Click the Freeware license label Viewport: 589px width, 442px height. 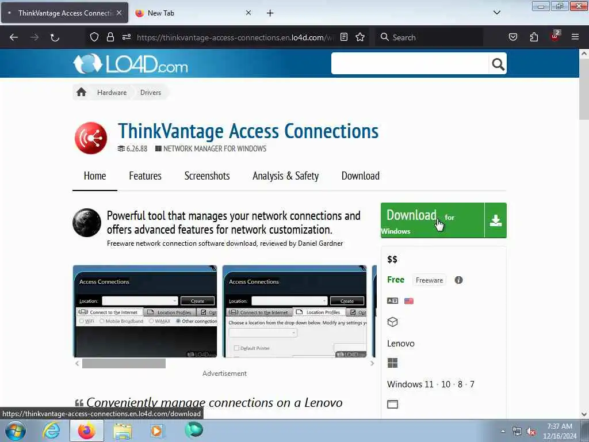[429, 280]
